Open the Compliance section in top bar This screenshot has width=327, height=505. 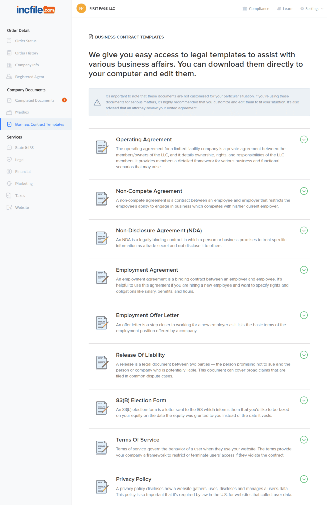pos(256,8)
